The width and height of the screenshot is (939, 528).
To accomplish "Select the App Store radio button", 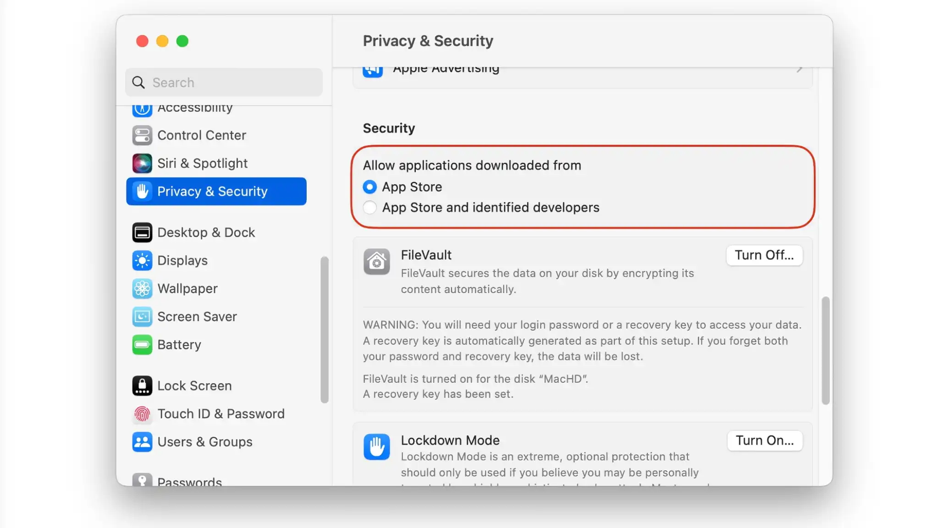I will (370, 187).
